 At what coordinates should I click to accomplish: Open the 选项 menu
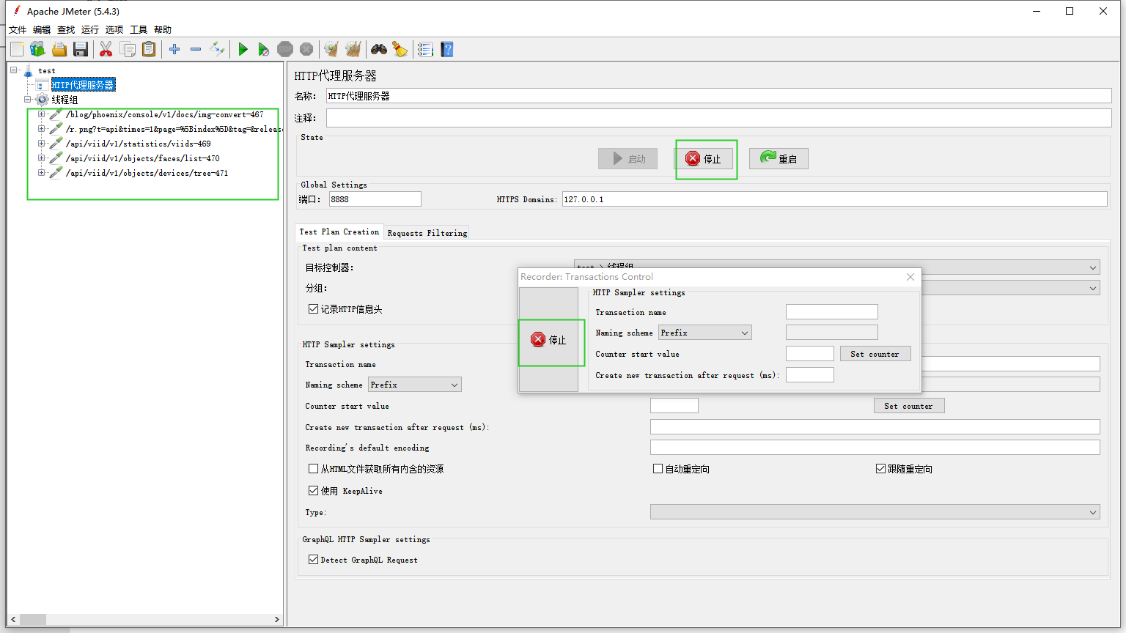pos(114,30)
